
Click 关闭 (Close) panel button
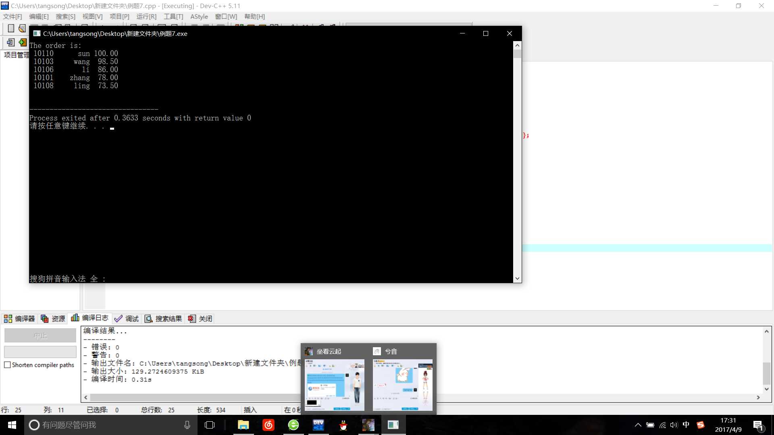201,318
